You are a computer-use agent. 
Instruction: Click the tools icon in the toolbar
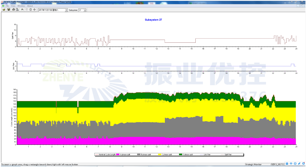pyautogui.click(x=22, y=10)
